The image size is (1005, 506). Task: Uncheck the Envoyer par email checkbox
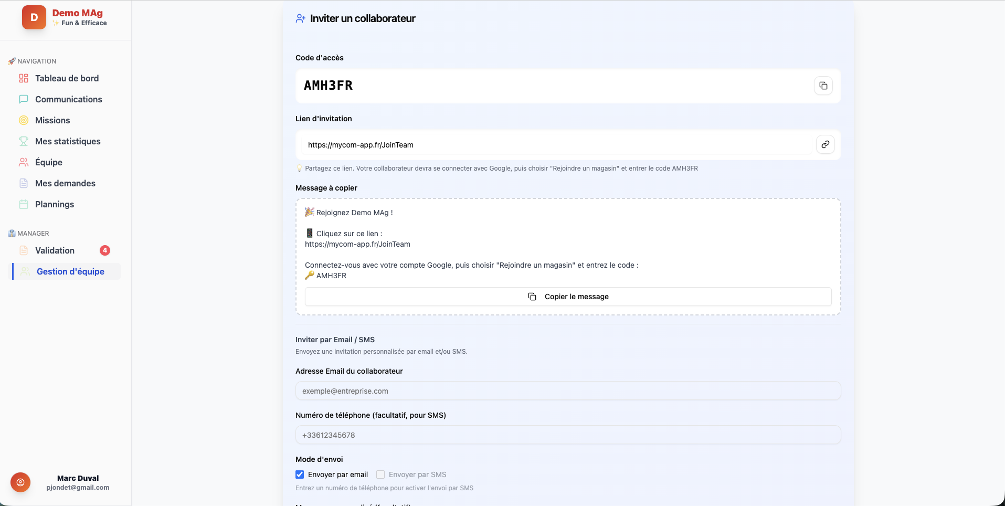click(x=299, y=475)
